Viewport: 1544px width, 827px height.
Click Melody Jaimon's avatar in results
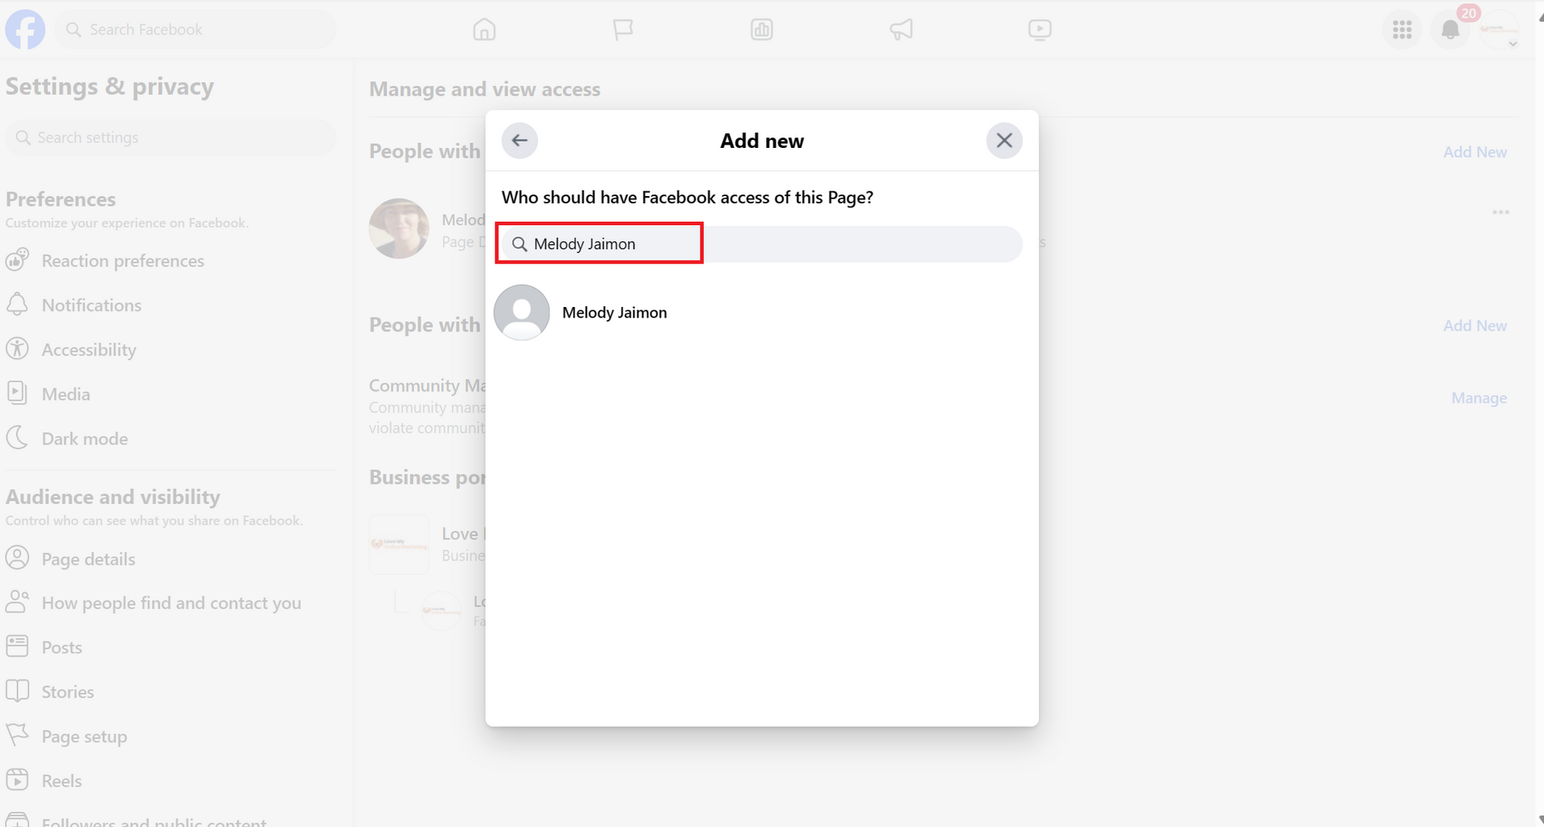click(522, 313)
